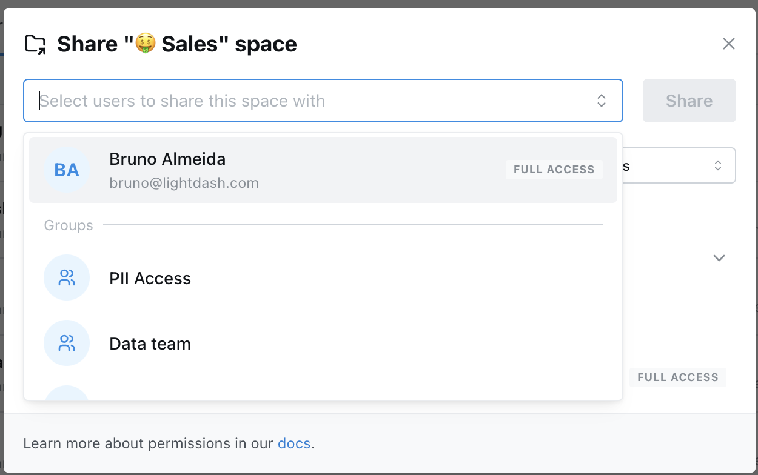Click the Data team group icon

pos(67,344)
